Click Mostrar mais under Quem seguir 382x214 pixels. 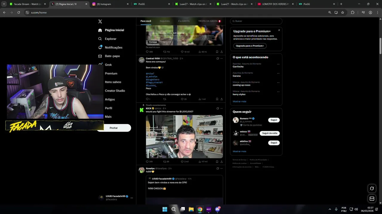pos(239,151)
